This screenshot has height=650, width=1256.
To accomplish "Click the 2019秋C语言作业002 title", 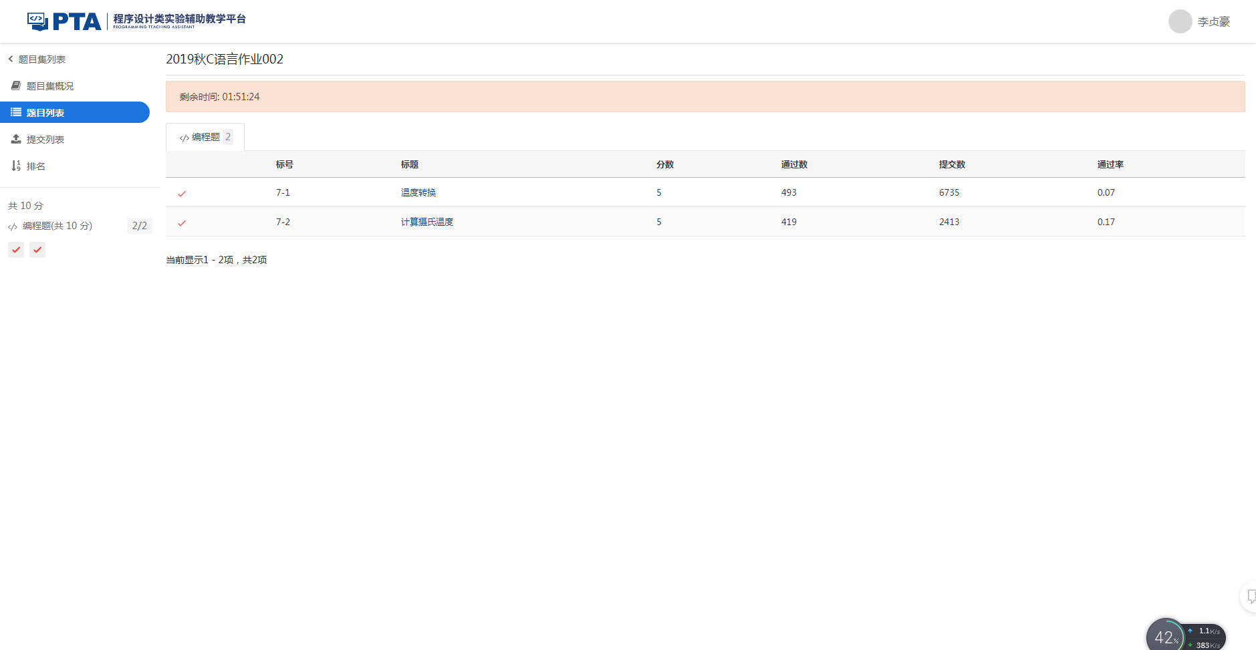I will pyautogui.click(x=225, y=59).
